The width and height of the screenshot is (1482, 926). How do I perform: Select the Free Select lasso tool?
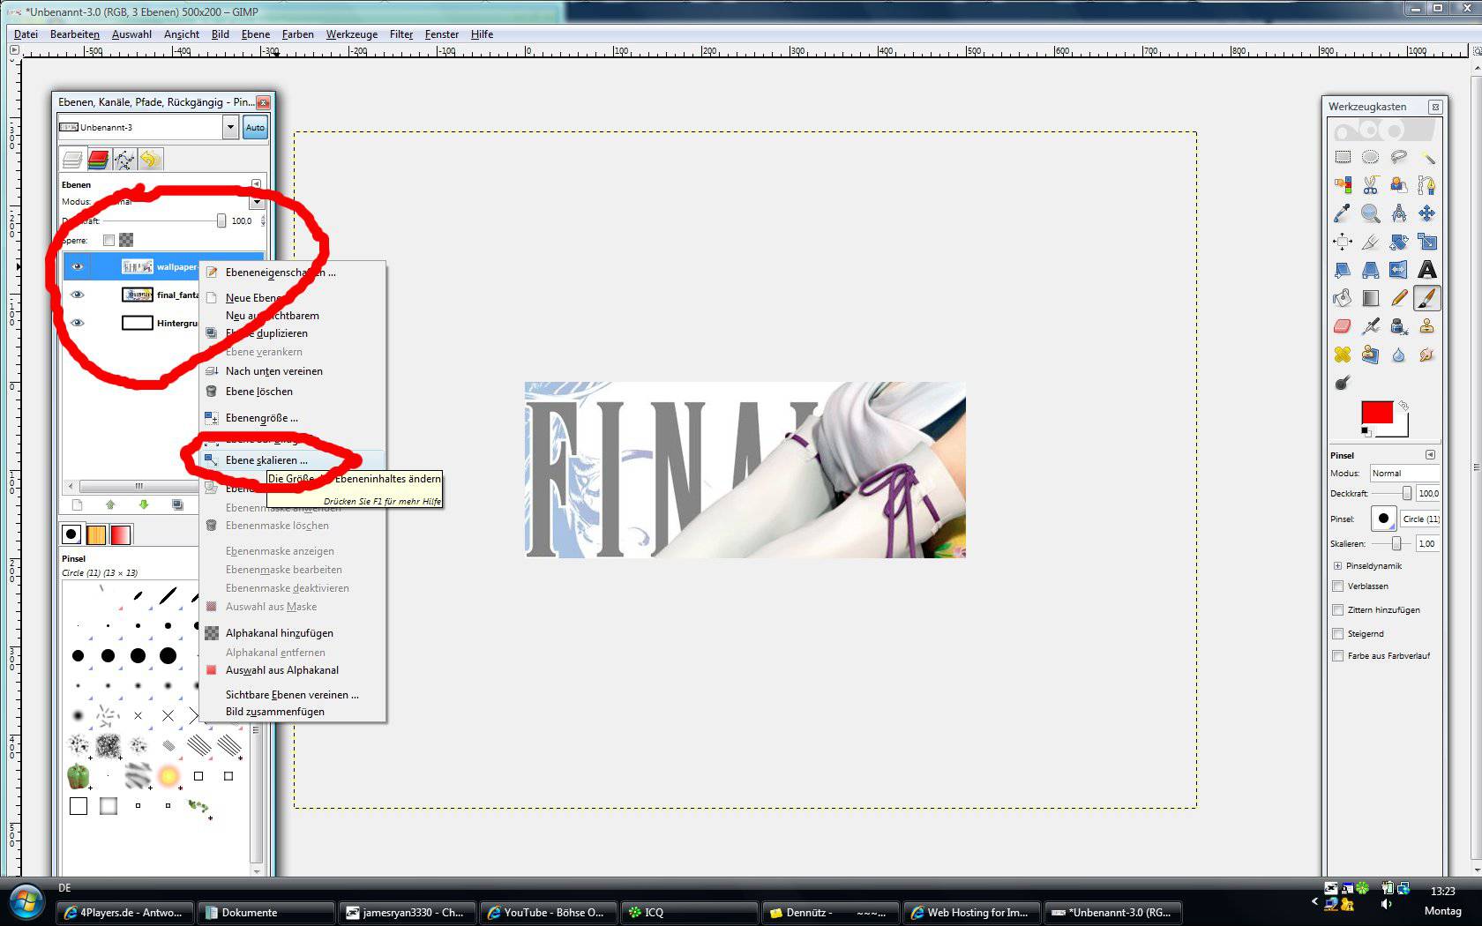(1399, 157)
